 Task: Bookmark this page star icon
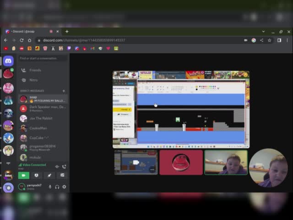[270, 40]
